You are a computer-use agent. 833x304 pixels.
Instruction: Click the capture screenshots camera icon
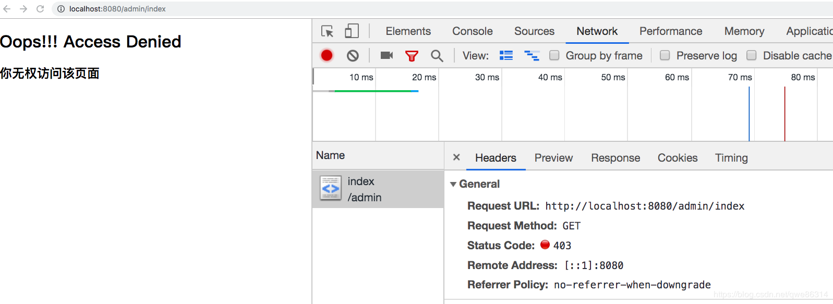[x=387, y=55]
